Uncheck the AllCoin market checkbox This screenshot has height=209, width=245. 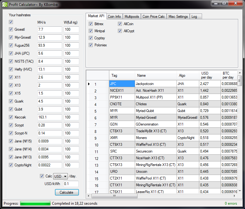click(x=120, y=24)
